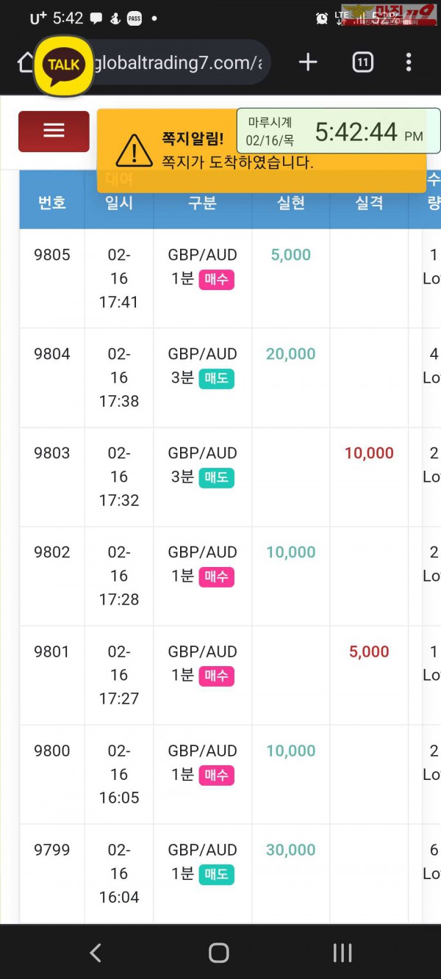Select the 10,000 loss amount in row 9803
Viewport: 441px width, 979px height.
click(x=369, y=453)
